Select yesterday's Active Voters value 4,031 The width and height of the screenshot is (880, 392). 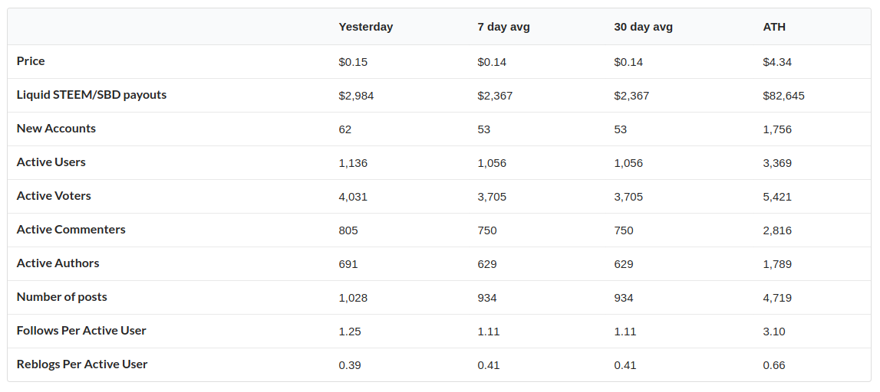click(x=353, y=197)
